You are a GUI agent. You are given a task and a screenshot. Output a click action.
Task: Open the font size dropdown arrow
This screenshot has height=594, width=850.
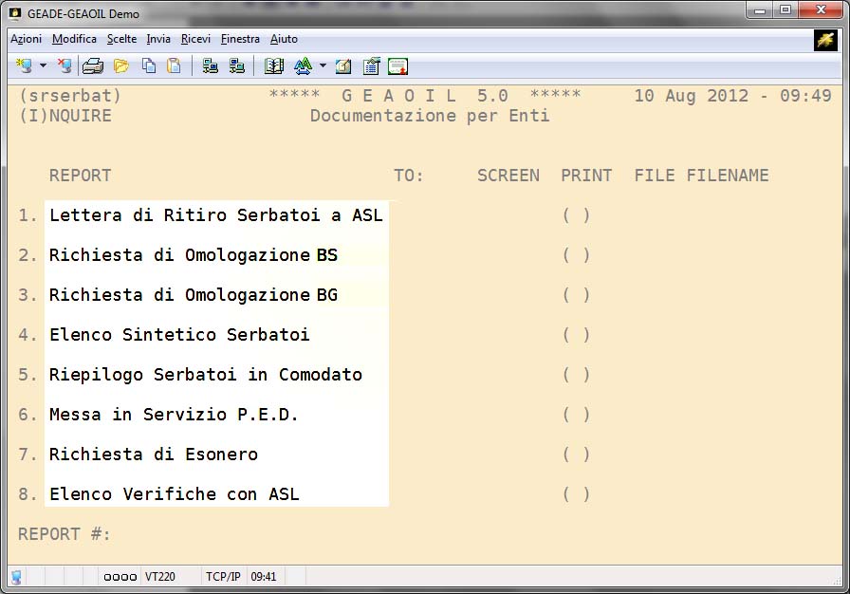coord(323,65)
